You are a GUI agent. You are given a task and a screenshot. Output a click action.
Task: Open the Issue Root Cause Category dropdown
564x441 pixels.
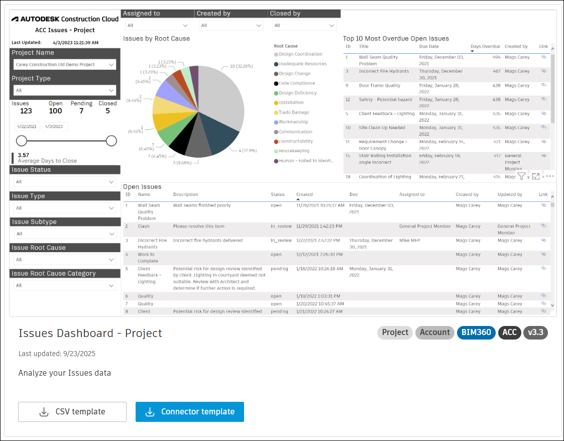(x=65, y=285)
